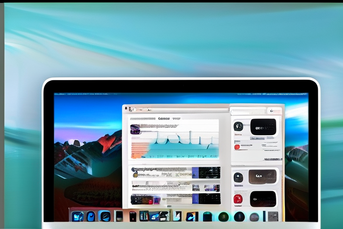This screenshot has width=343, height=229.
Task: Click the gray square icon at the dock's right end
Action: point(272,216)
